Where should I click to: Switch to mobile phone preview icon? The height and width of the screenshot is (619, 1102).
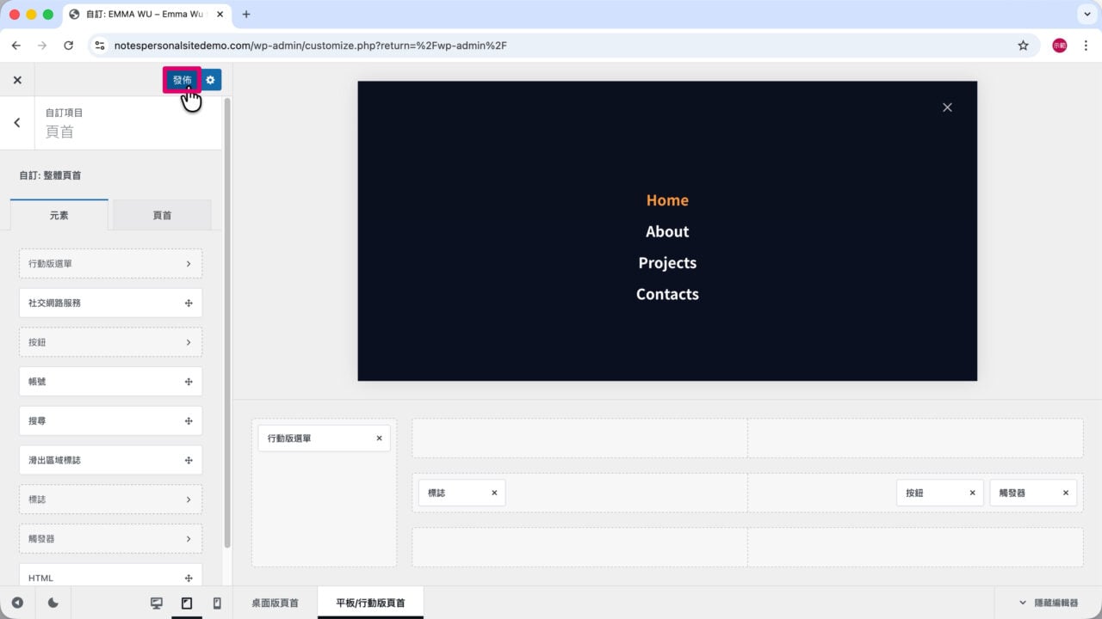click(x=217, y=604)
